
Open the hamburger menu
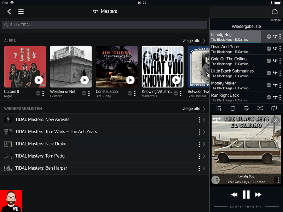[21, 12]
